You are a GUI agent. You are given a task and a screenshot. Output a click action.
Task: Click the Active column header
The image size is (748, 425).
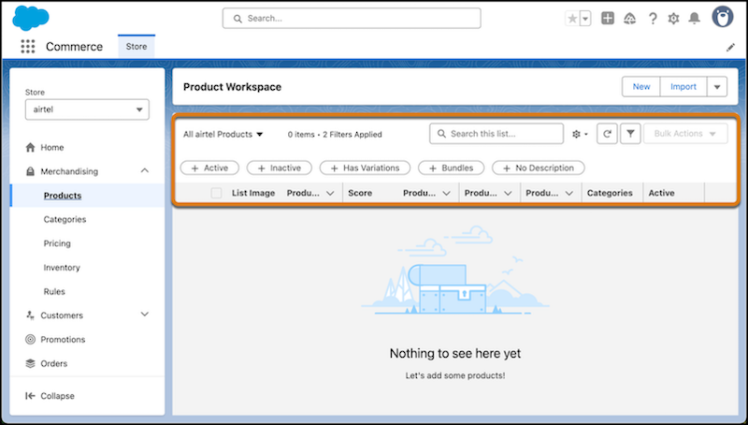pos(661,193)
